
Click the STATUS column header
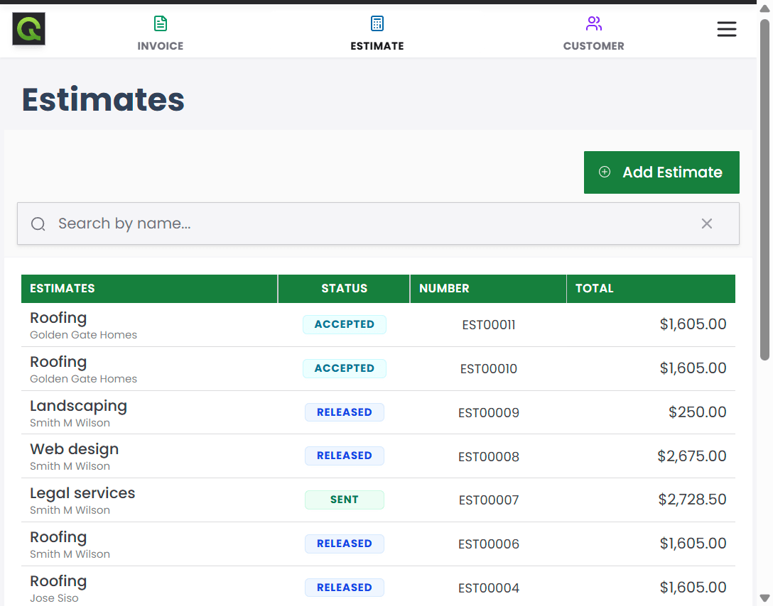click(344, 289)
